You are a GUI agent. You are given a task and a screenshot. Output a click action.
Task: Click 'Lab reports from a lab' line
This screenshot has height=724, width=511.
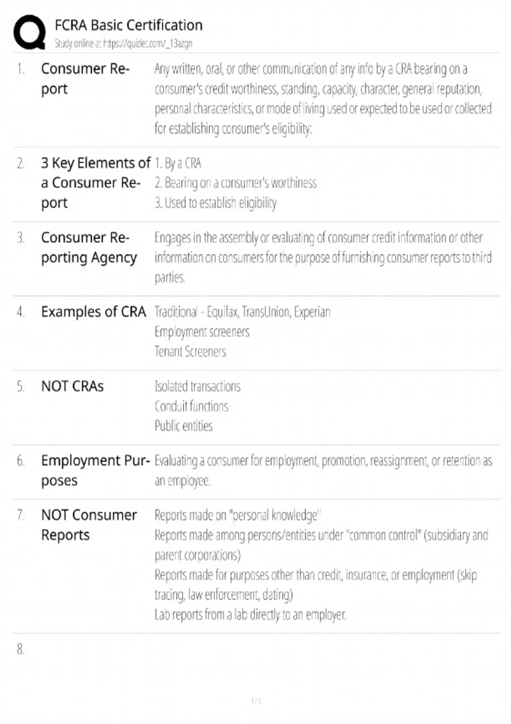(250, 615)
